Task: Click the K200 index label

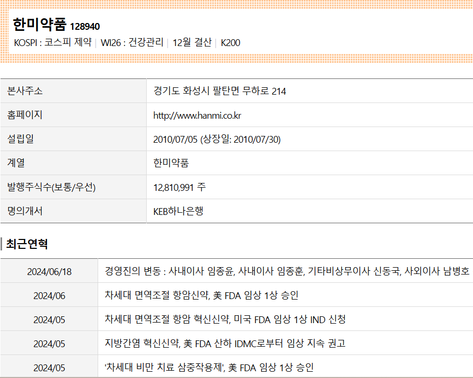Action: pyautogui.click(x=230, y=42)
